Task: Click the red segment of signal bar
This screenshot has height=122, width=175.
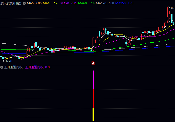Action: [93, 99]
